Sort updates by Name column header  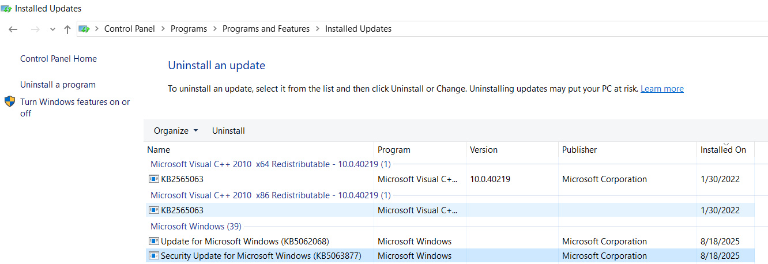pyautogui.click(x=159, y=150)
